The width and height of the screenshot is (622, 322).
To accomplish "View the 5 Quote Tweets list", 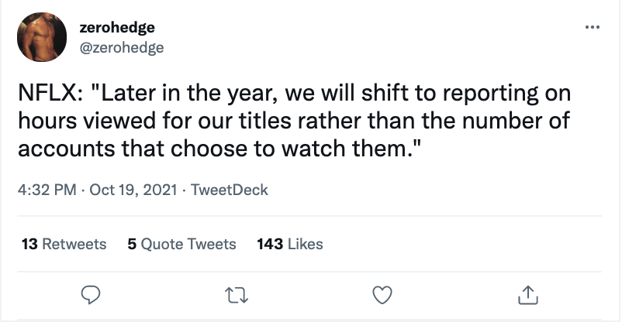I will (181, 244).
